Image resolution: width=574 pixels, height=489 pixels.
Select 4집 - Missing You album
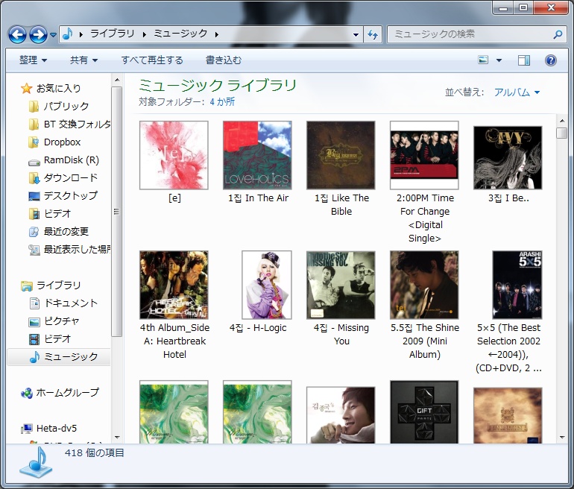[341, 285]
